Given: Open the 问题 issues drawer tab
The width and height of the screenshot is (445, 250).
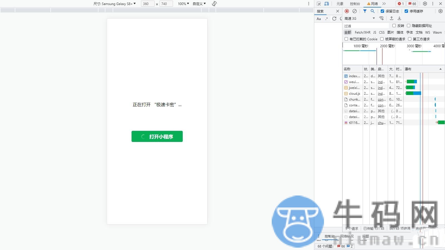Looking at the screenshot, I should click(365, 236).
